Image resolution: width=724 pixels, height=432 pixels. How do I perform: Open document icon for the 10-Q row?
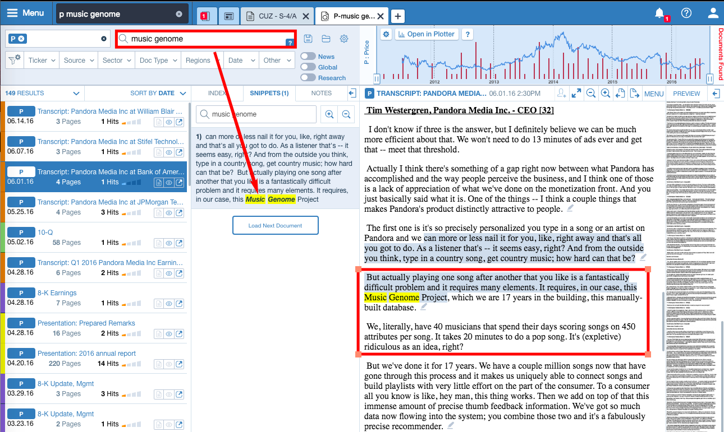click(158, 243)
